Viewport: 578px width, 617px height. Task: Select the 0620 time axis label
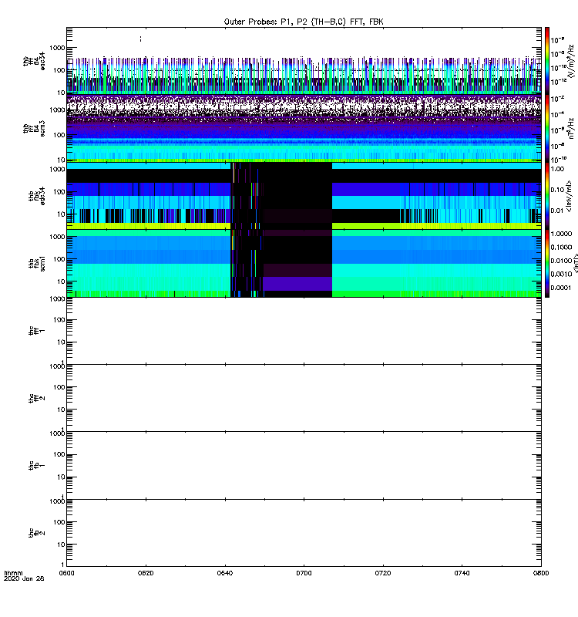(x=146, y=573)
